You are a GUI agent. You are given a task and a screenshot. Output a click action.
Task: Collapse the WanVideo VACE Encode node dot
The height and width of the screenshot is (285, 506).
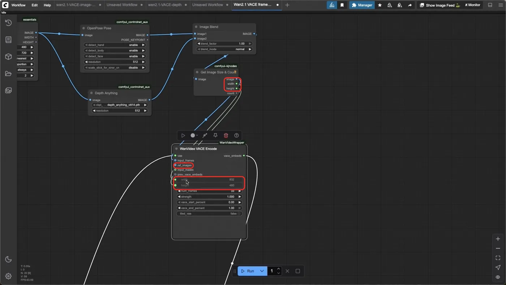[176, 149]
